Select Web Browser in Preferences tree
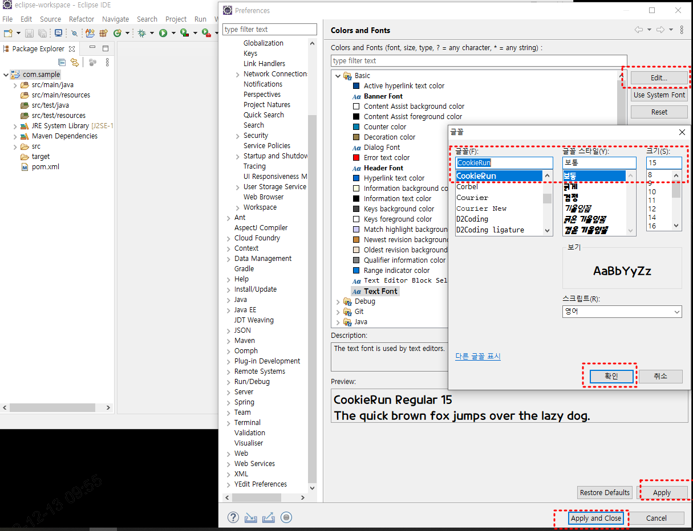Screen dimensions: 693x531 pos(264,197)
